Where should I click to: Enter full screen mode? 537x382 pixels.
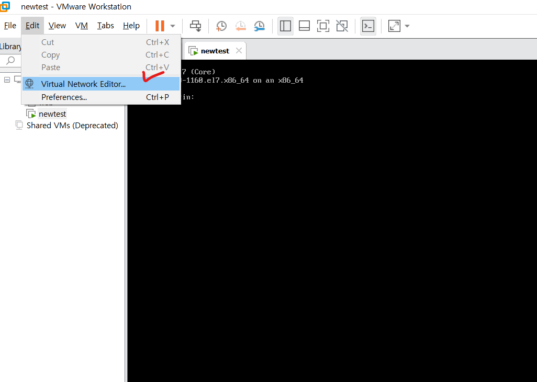[x=323, y=26]
